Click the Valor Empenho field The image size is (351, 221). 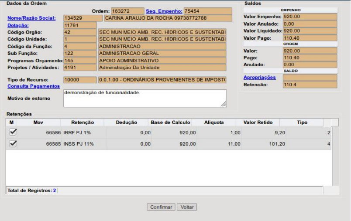(x=310, y=17)
